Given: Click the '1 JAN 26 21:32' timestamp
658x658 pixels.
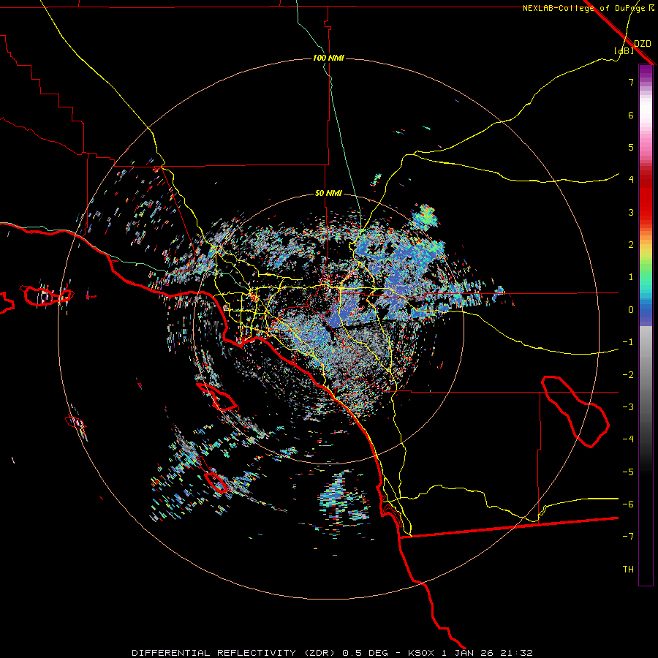Looking at the screenshot, I should click(x=487, y=653).
